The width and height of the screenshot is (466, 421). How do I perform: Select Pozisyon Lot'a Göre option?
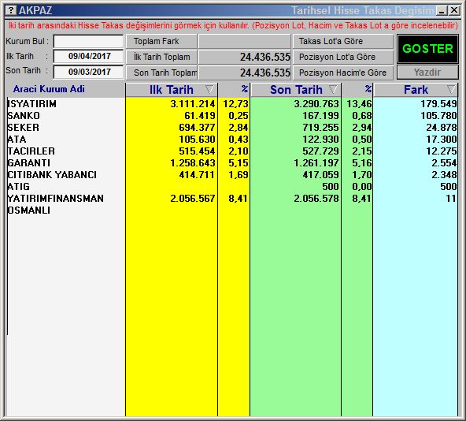coord(343,57)
